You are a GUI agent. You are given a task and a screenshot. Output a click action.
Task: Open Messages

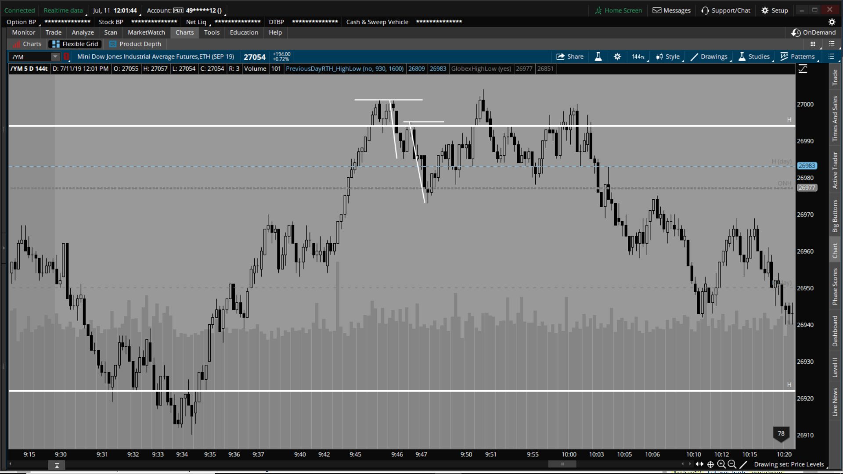coord(671,11)
